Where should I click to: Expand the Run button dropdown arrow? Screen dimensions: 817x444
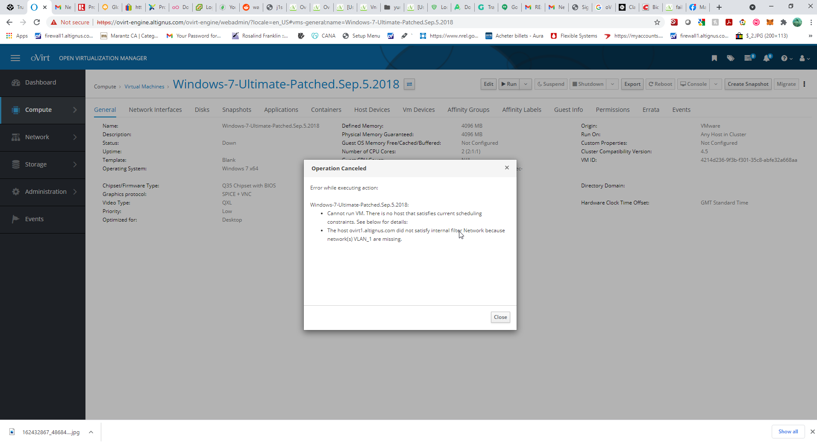click(526, 84)
